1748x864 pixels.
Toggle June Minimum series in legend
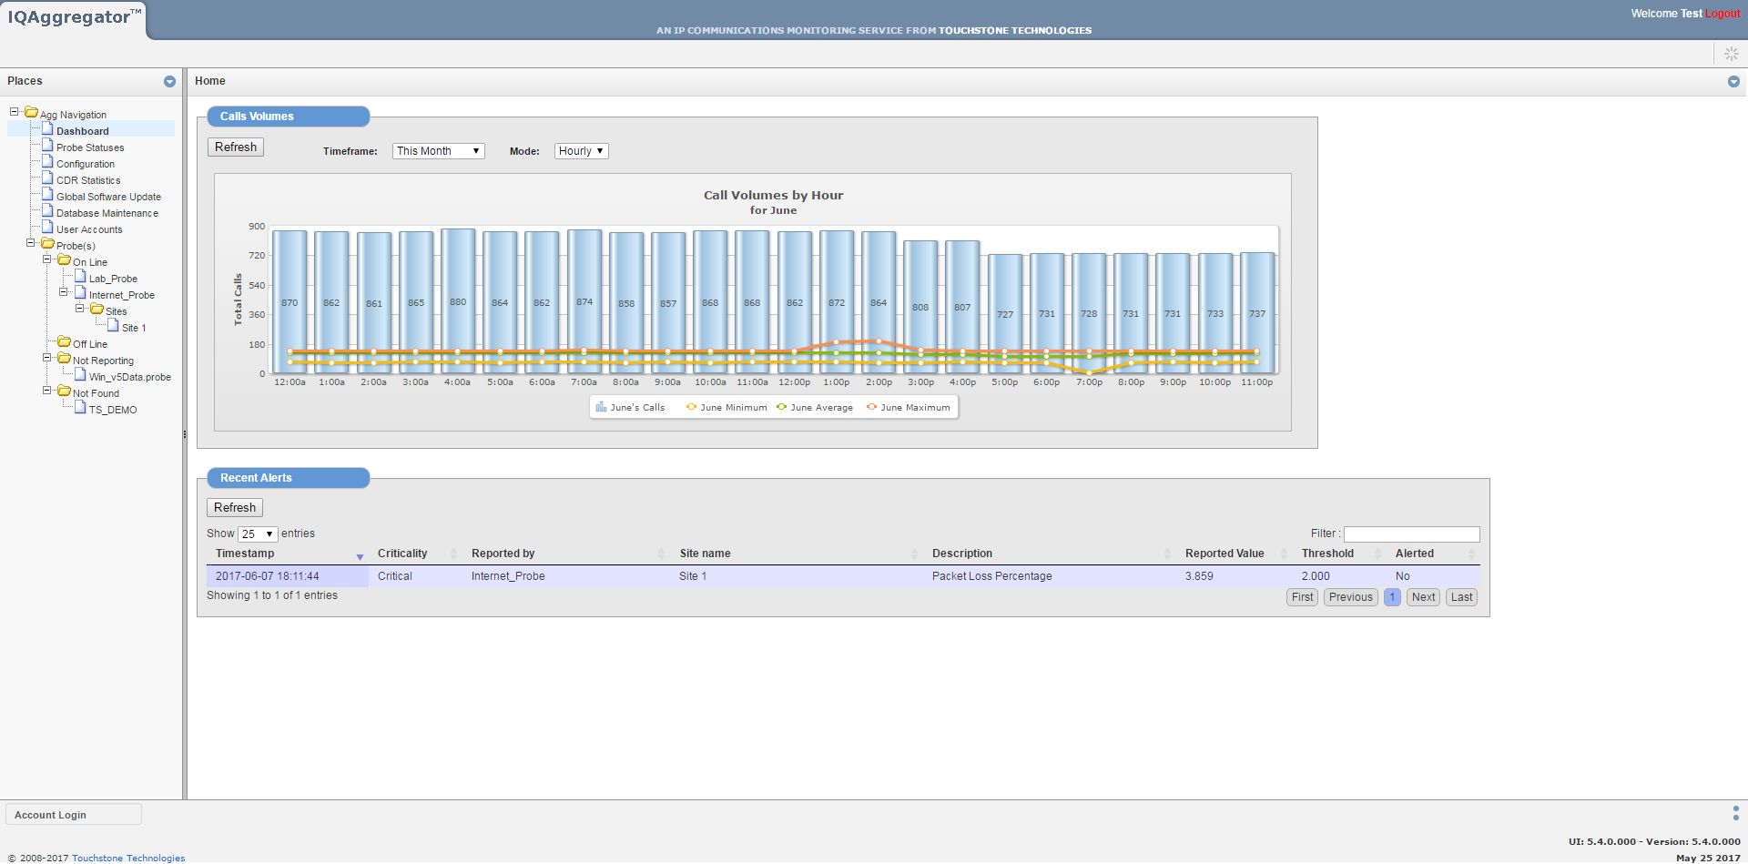pyautogui.click(x=727, y=408)
